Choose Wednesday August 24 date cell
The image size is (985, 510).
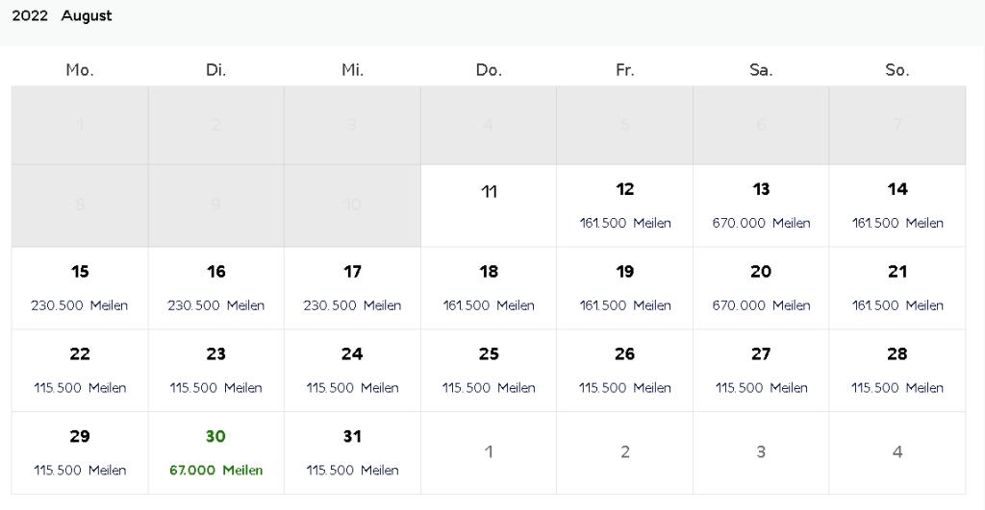352,371
